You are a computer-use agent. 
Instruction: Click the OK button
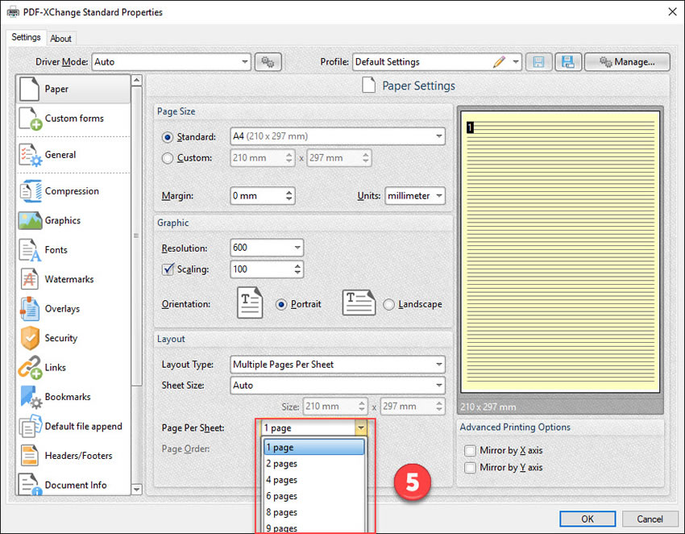[x=587, y=519]
